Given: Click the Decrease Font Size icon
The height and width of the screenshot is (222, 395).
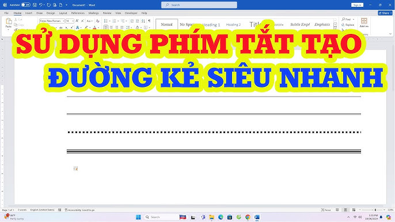Looking at the screenshot, I should 82,21.
